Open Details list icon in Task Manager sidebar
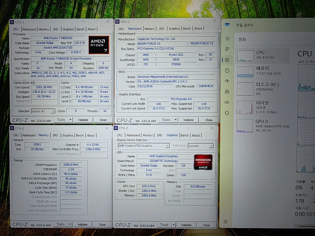 (x=227, y=102)
